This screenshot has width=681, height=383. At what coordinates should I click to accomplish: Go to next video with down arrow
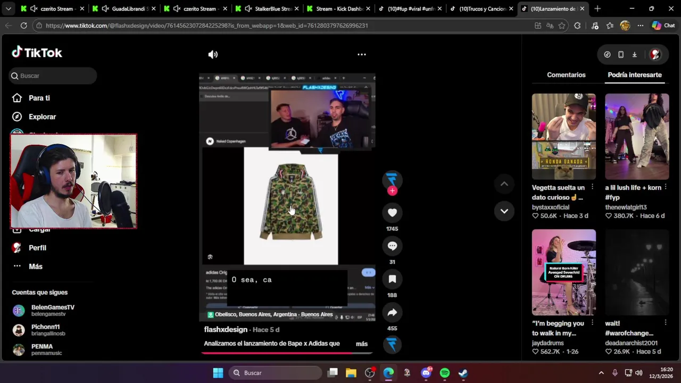pyautogui.click(x=504, y=211)
